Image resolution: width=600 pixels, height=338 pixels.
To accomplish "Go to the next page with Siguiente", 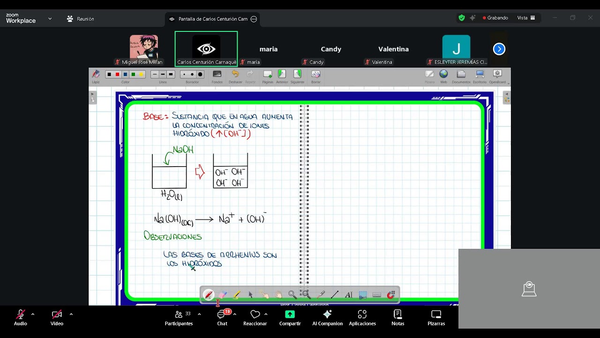I will 297,77.
